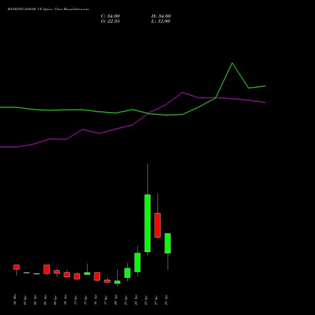Click the large red candlestick after the tallest green
315x315 pixels.
[157, 226]
